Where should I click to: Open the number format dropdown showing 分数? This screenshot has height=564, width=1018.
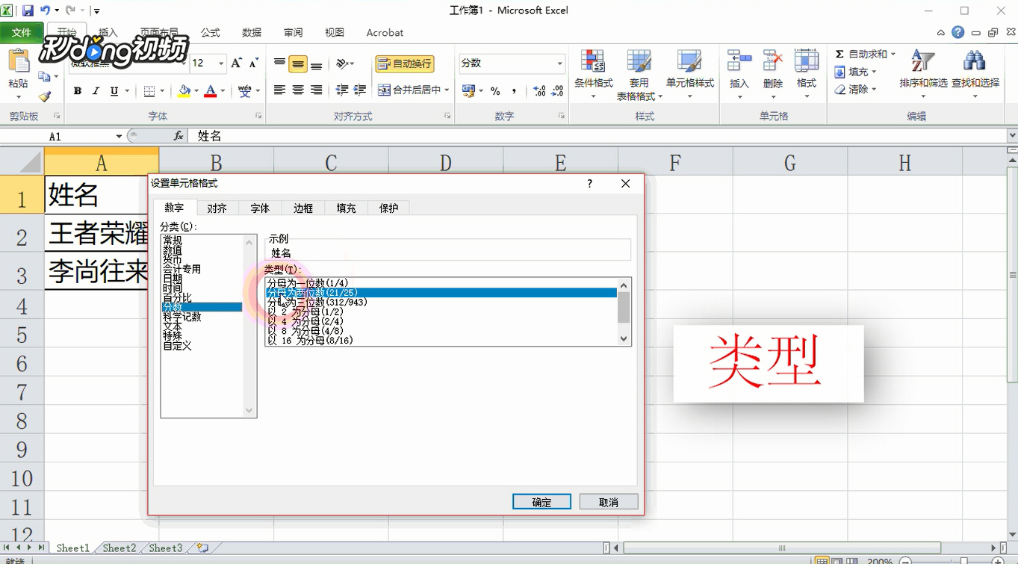(x=559, y=63)
